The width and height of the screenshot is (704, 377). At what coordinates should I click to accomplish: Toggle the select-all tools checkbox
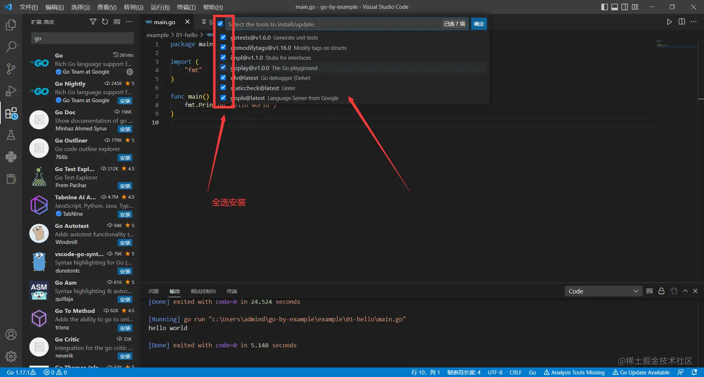point(220,24)
